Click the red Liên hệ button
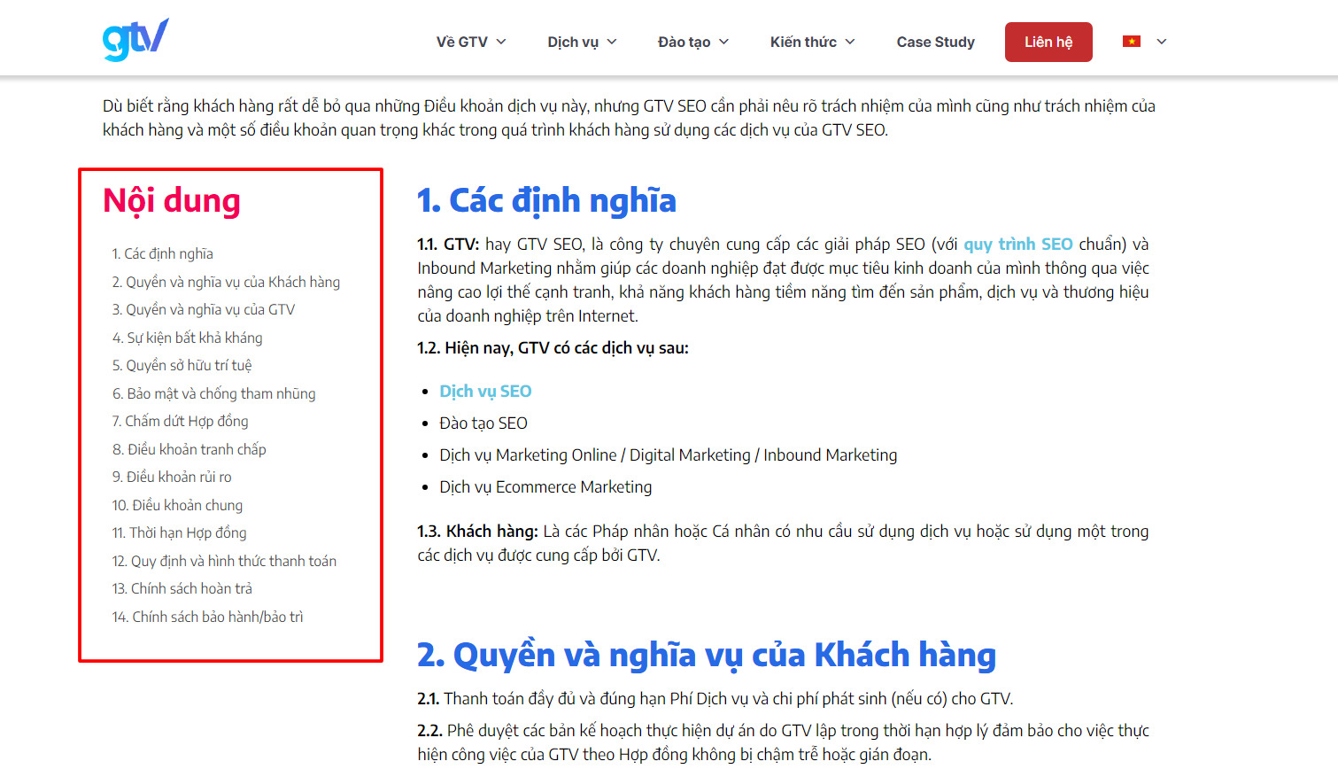1338x769 pixels. coord(1048,41)
